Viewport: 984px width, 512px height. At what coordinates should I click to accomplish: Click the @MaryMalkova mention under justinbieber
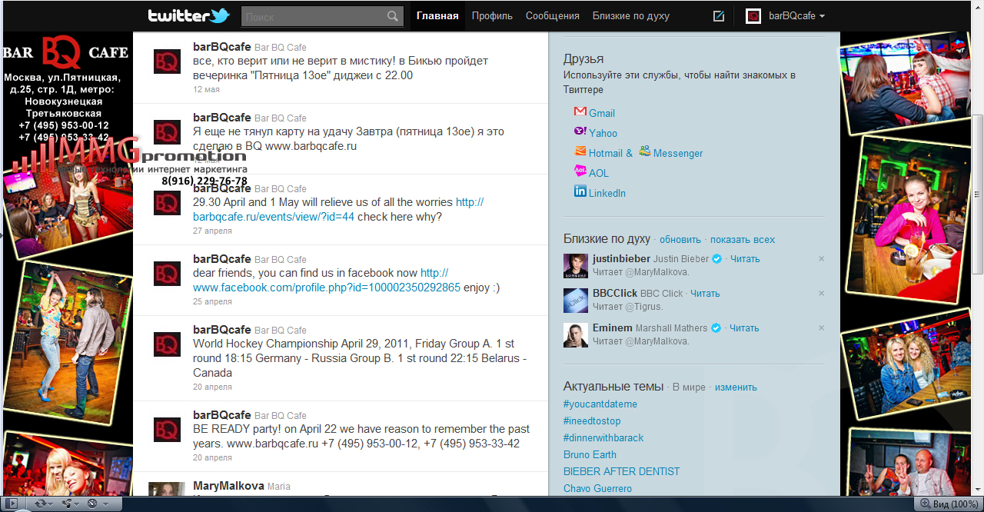coord(655,272)
